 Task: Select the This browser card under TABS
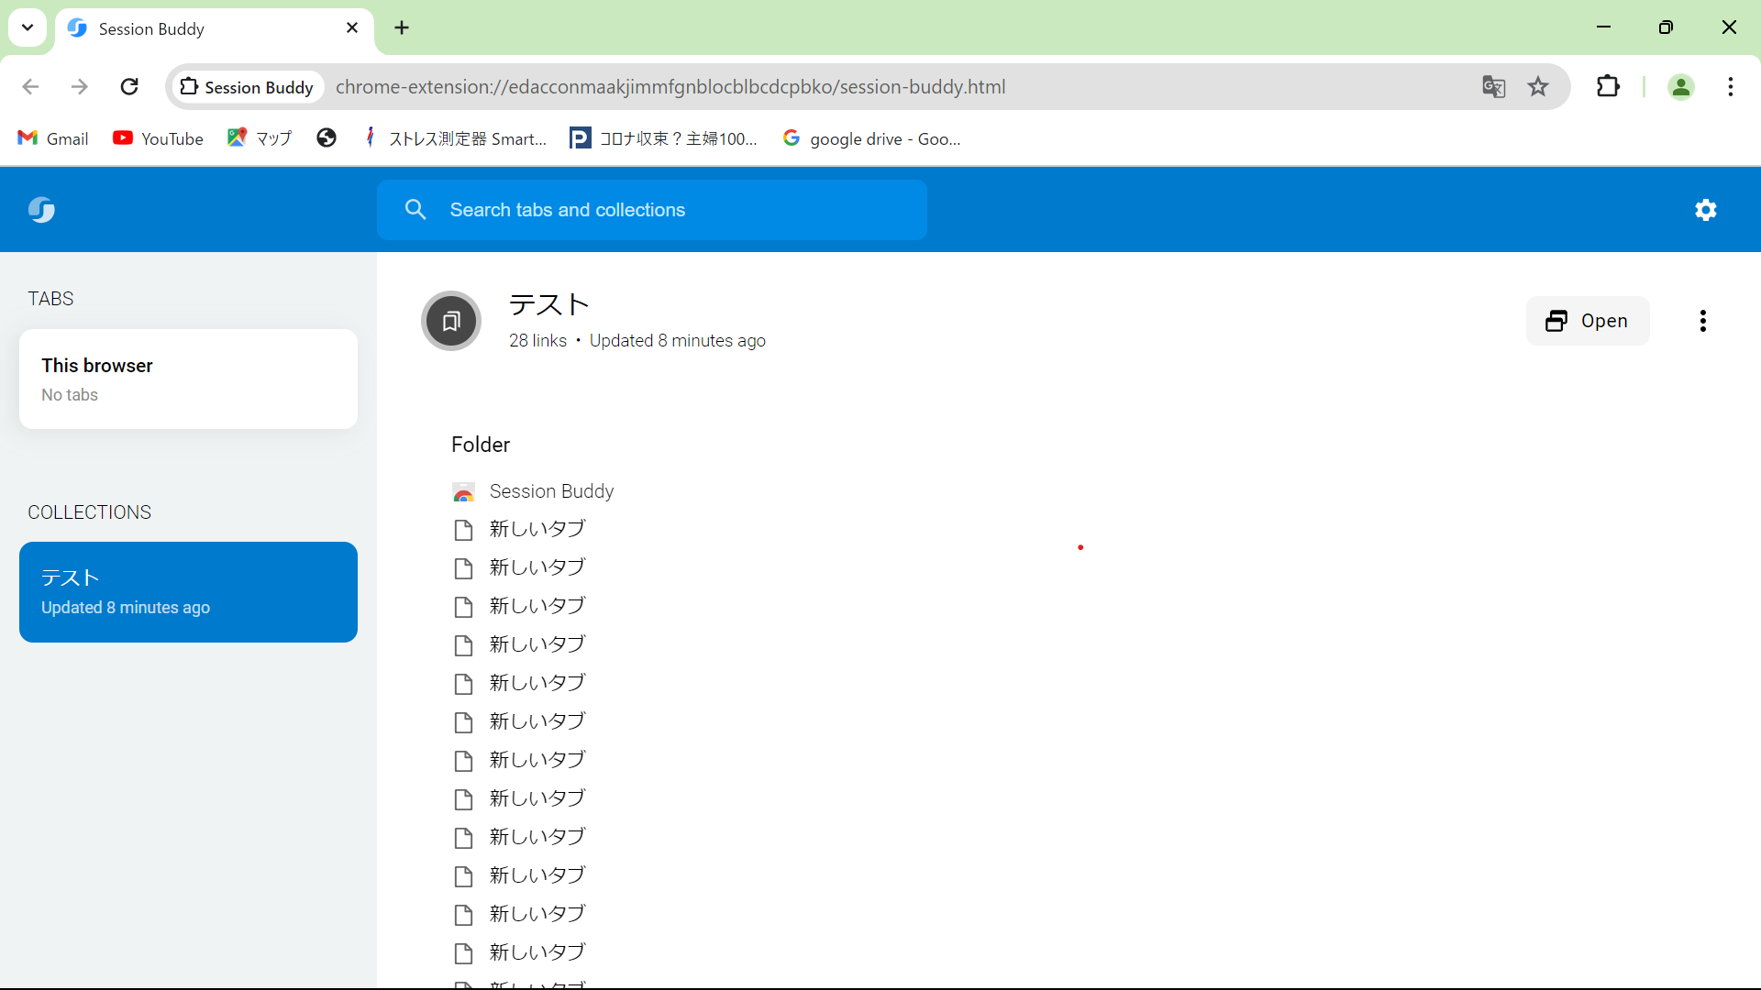coord(187,379)
